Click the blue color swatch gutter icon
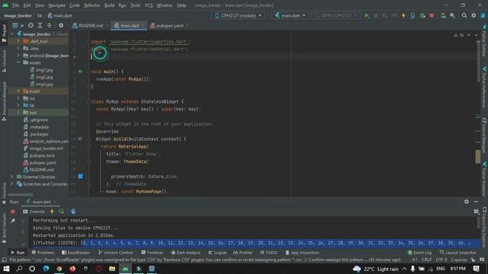The width and height of the screenshot is (488, 274). 80,177
